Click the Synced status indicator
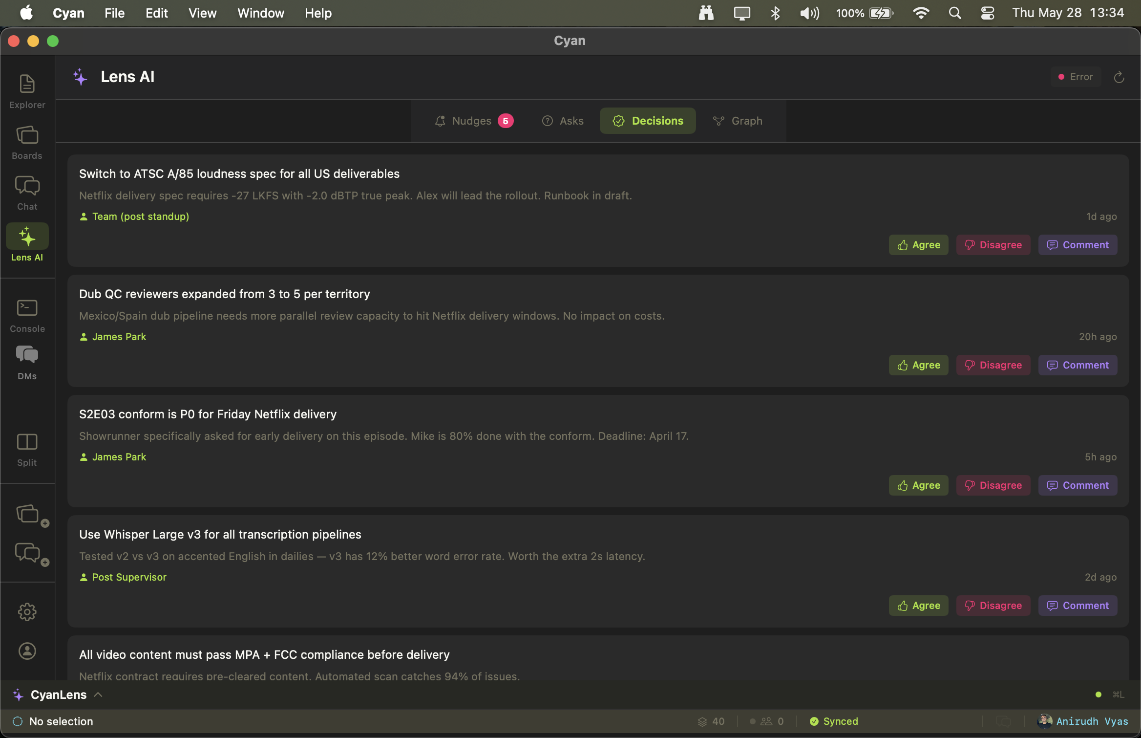The width and height of the screenshot is (1141, 738). tap(834, 721)
